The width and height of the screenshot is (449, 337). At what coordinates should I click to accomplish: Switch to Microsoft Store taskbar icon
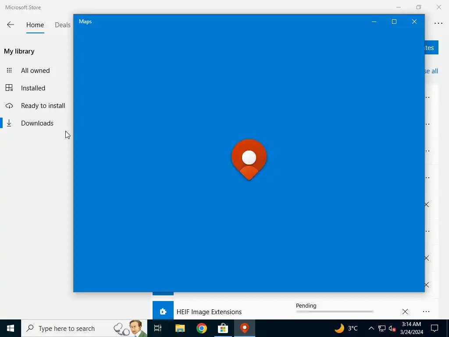coord(223,328)
